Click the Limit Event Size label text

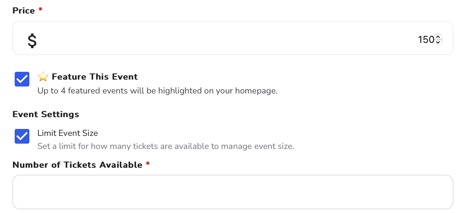(67, 133)
